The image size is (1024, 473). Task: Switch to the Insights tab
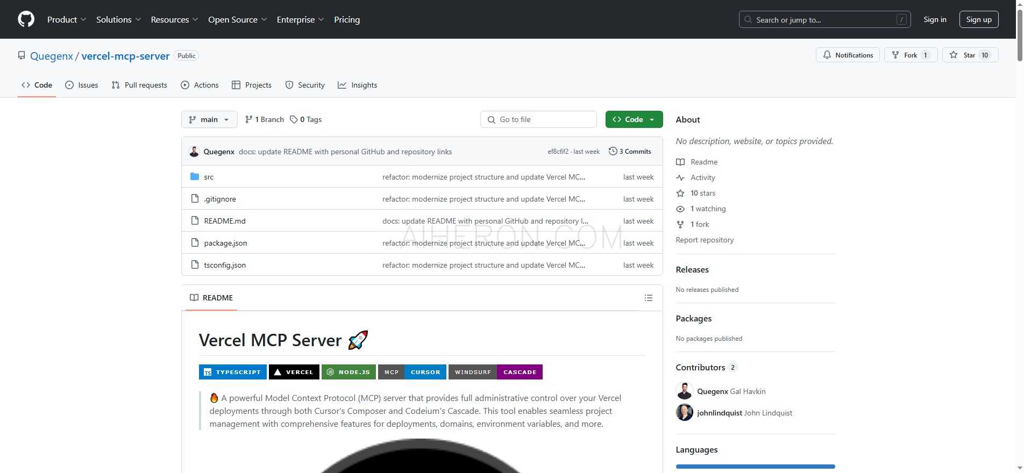tap(358, 85)
